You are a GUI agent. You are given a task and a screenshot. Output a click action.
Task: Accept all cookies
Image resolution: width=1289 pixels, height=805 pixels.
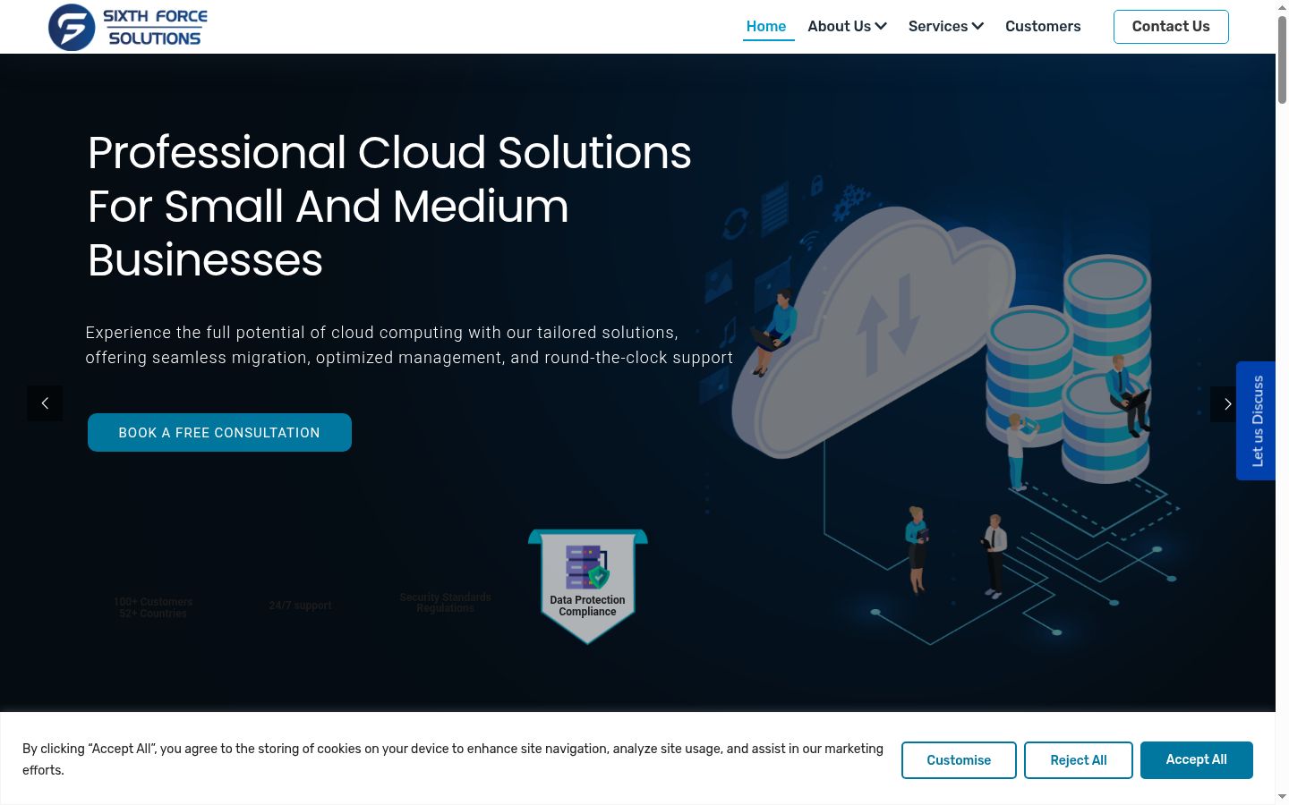[1196, 759]
